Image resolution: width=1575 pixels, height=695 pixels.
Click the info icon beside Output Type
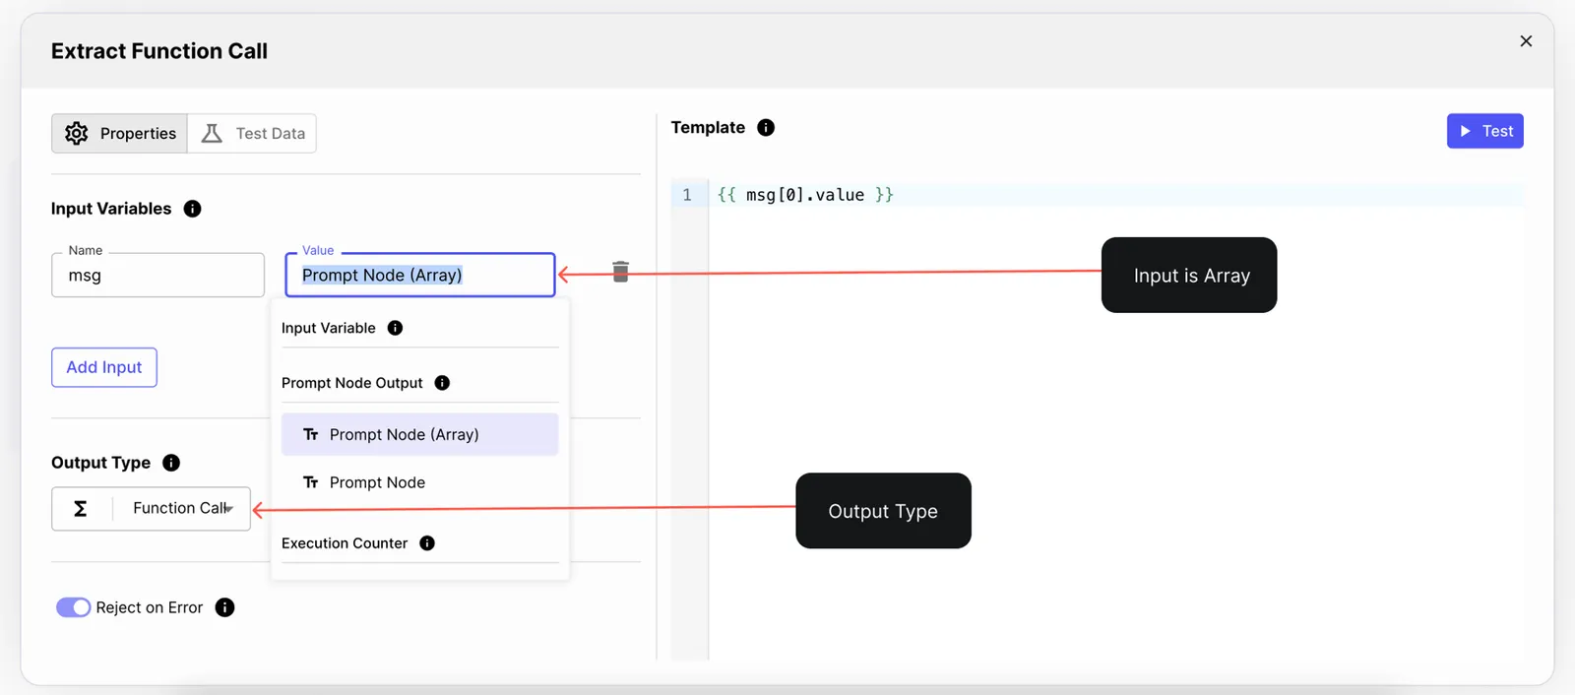pos(171,463)
